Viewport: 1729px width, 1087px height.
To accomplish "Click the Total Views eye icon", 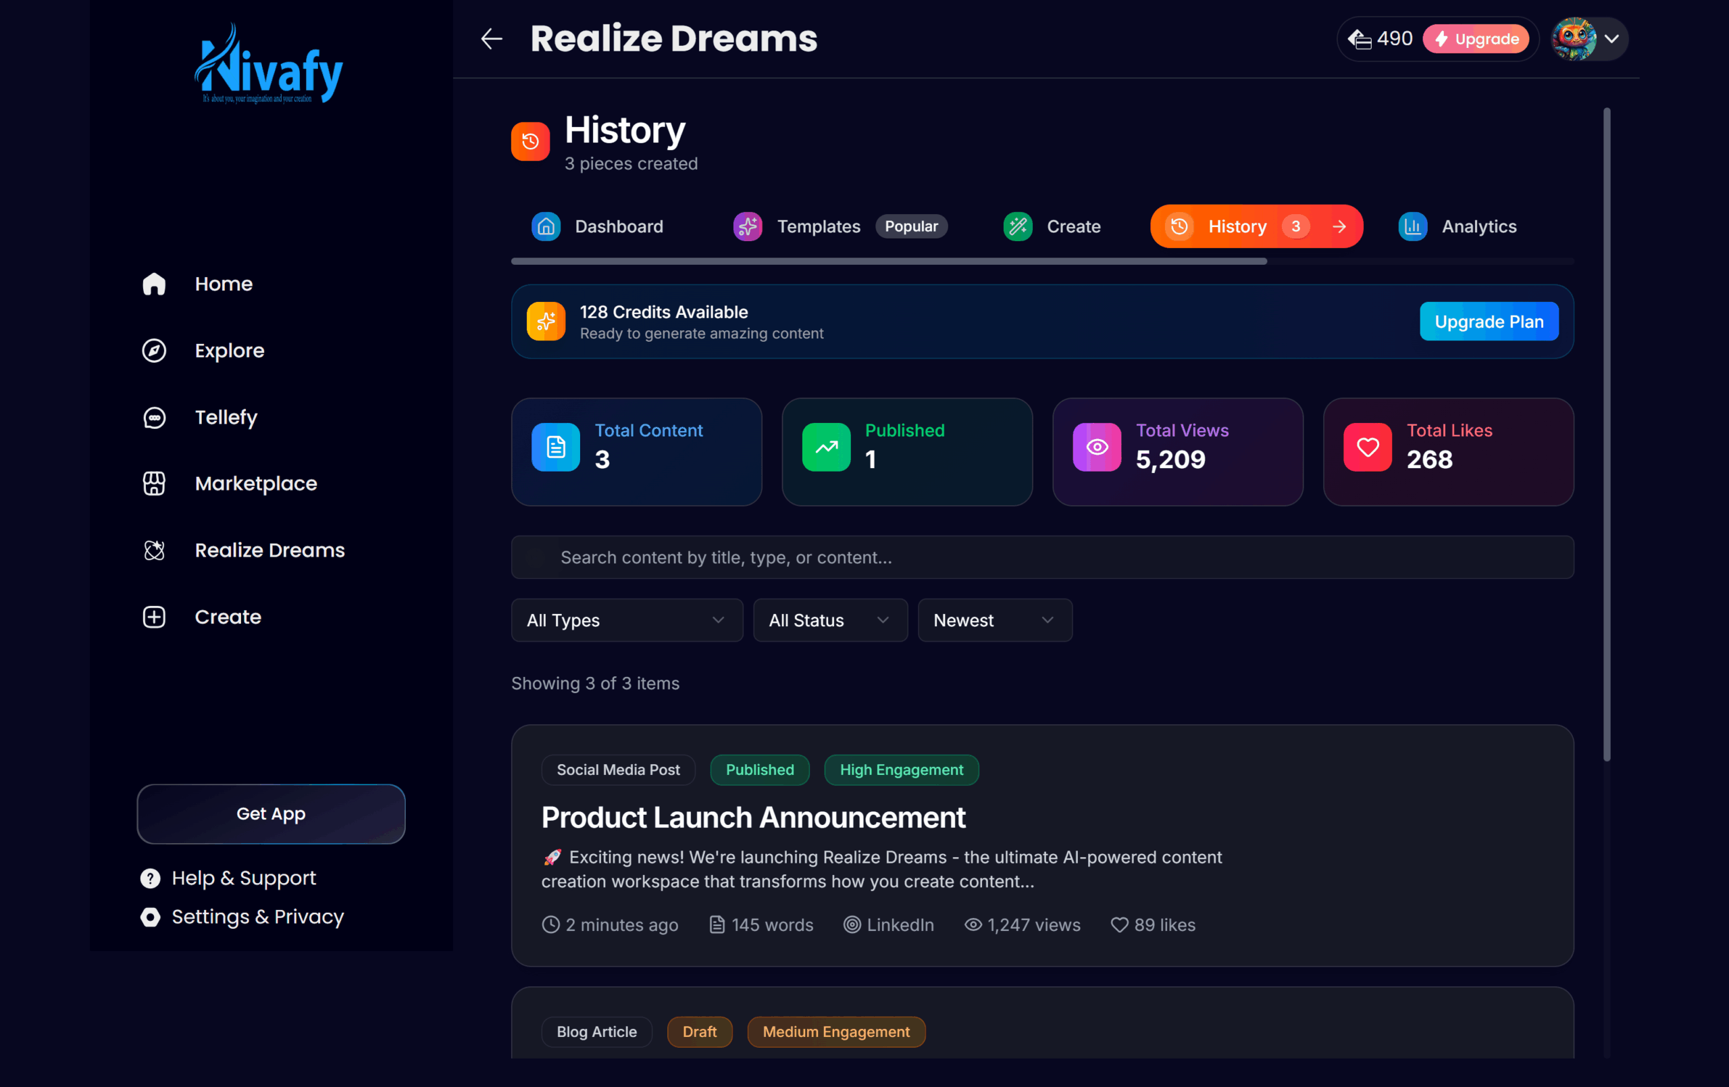I will (1096, 447).
